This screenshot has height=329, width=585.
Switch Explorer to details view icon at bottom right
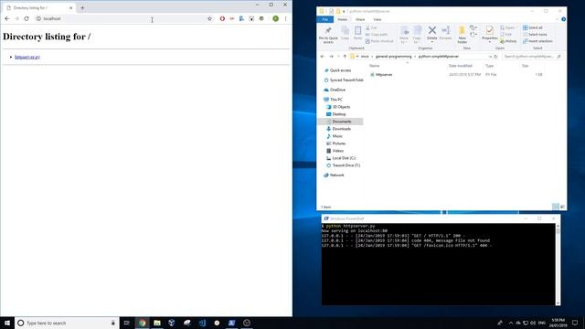[556, 207]
